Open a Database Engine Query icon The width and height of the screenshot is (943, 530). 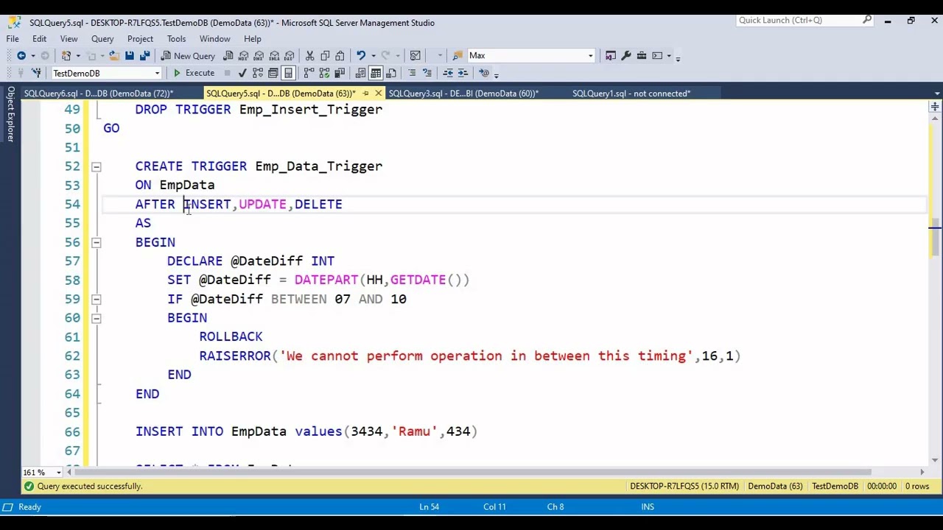[x=228, y=55]
